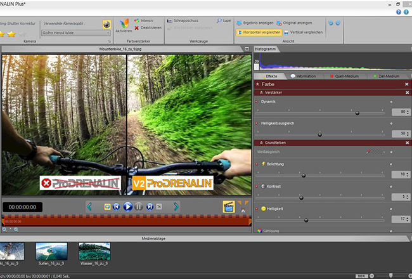Click the pause playback button
The width and height of the screenshot is (412, 279).
[138, 206]
